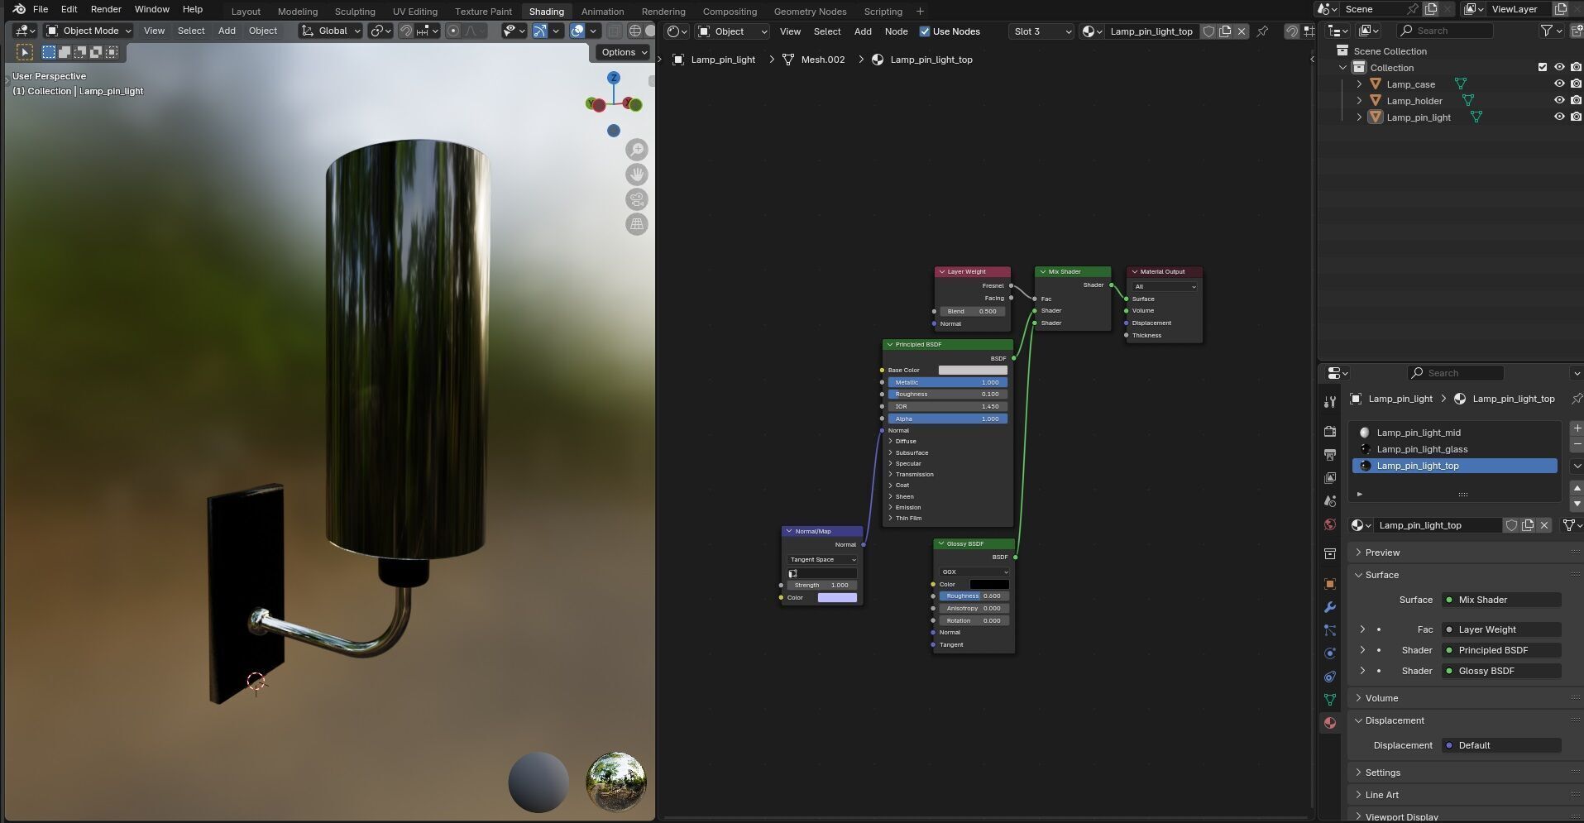Open Global transform orientation dropdown

tap(331, 31)
